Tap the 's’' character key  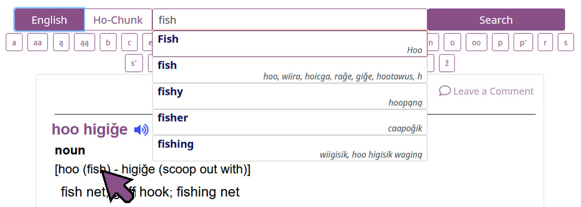(134, 63)
